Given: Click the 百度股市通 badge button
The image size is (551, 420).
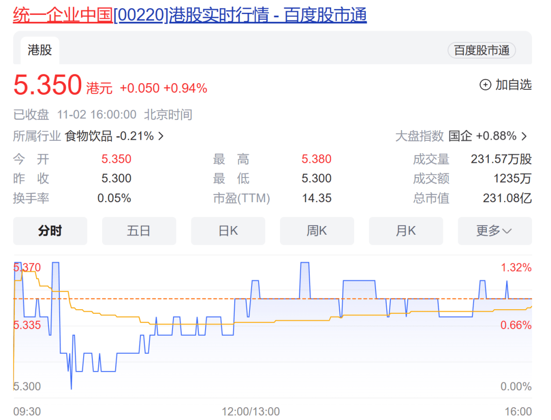Looking at the screenshot, I should click(482, 51).
